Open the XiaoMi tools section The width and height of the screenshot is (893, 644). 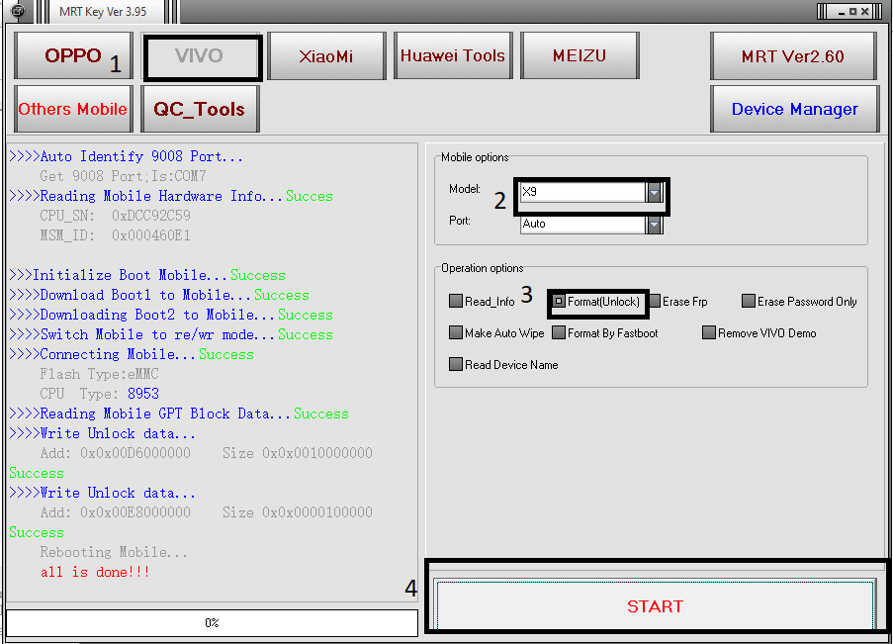(326, 55)
